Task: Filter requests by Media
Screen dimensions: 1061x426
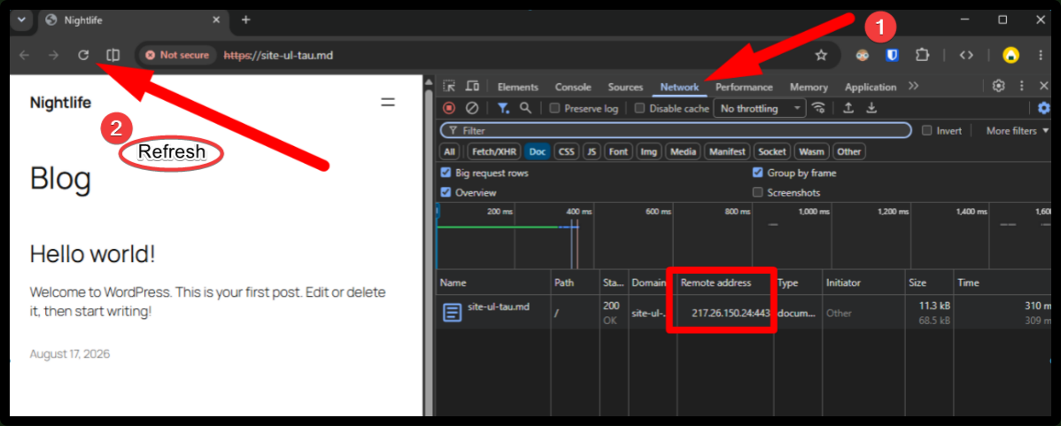Action: pyautogui.click(x=684, y=152)
